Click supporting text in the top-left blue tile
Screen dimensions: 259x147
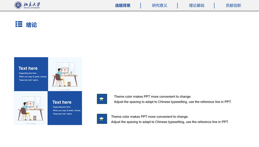33,77
